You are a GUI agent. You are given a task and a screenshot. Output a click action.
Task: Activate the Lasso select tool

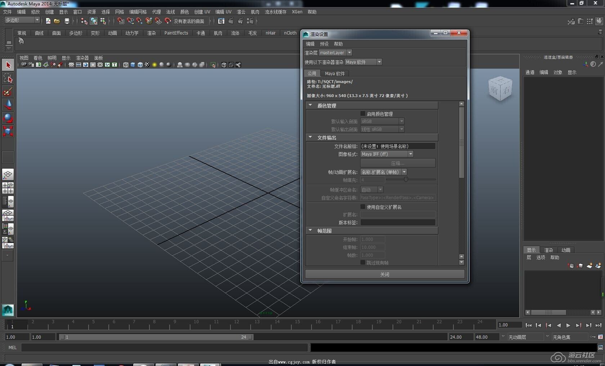(8, 78)
